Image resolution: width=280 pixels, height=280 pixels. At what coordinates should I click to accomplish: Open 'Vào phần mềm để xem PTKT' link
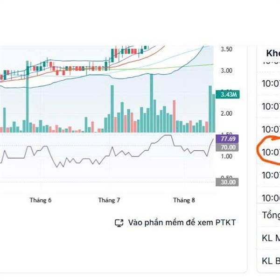[x=182, y=223]
